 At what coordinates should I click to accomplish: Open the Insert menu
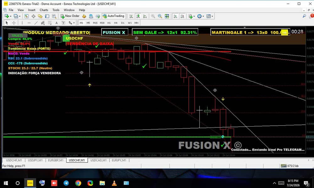(x=32, y=10)
